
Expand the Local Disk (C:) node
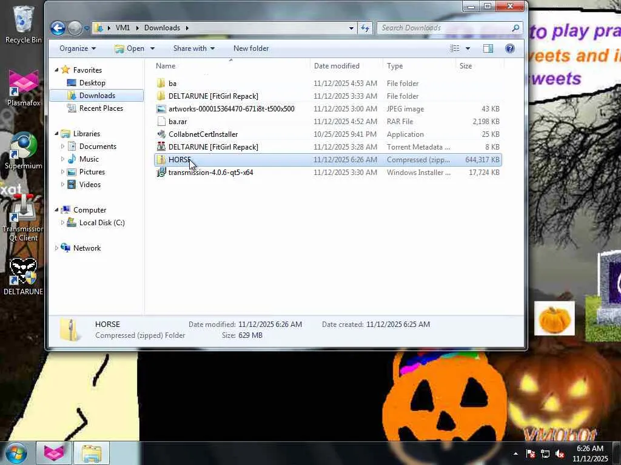pyautogui.click(x=62, y=223)
